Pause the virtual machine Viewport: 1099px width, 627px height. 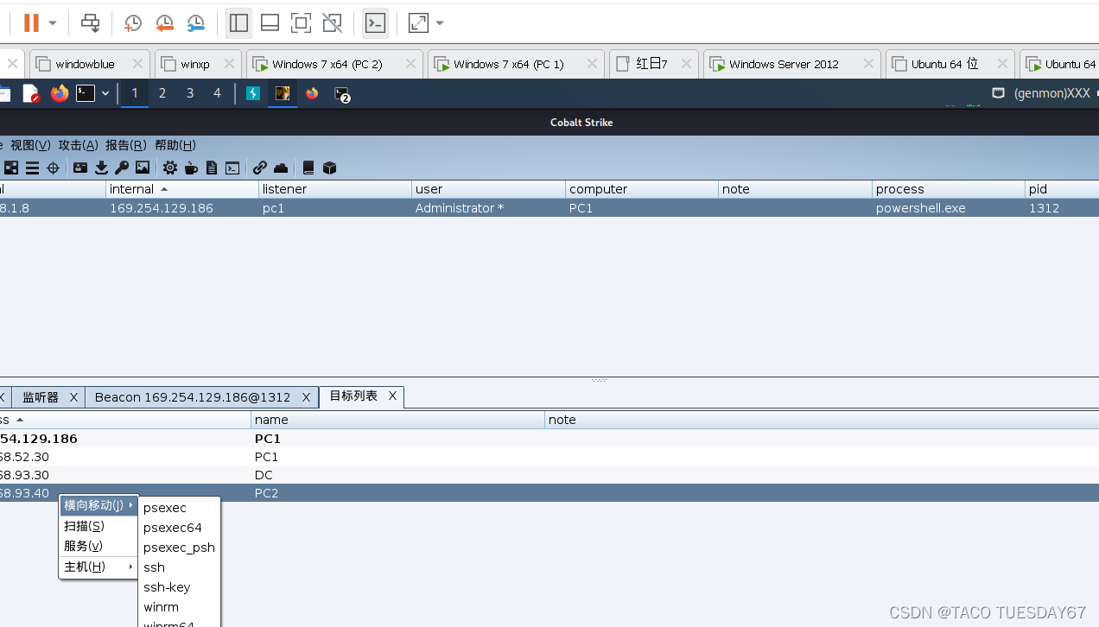click(x=31, y=23)
